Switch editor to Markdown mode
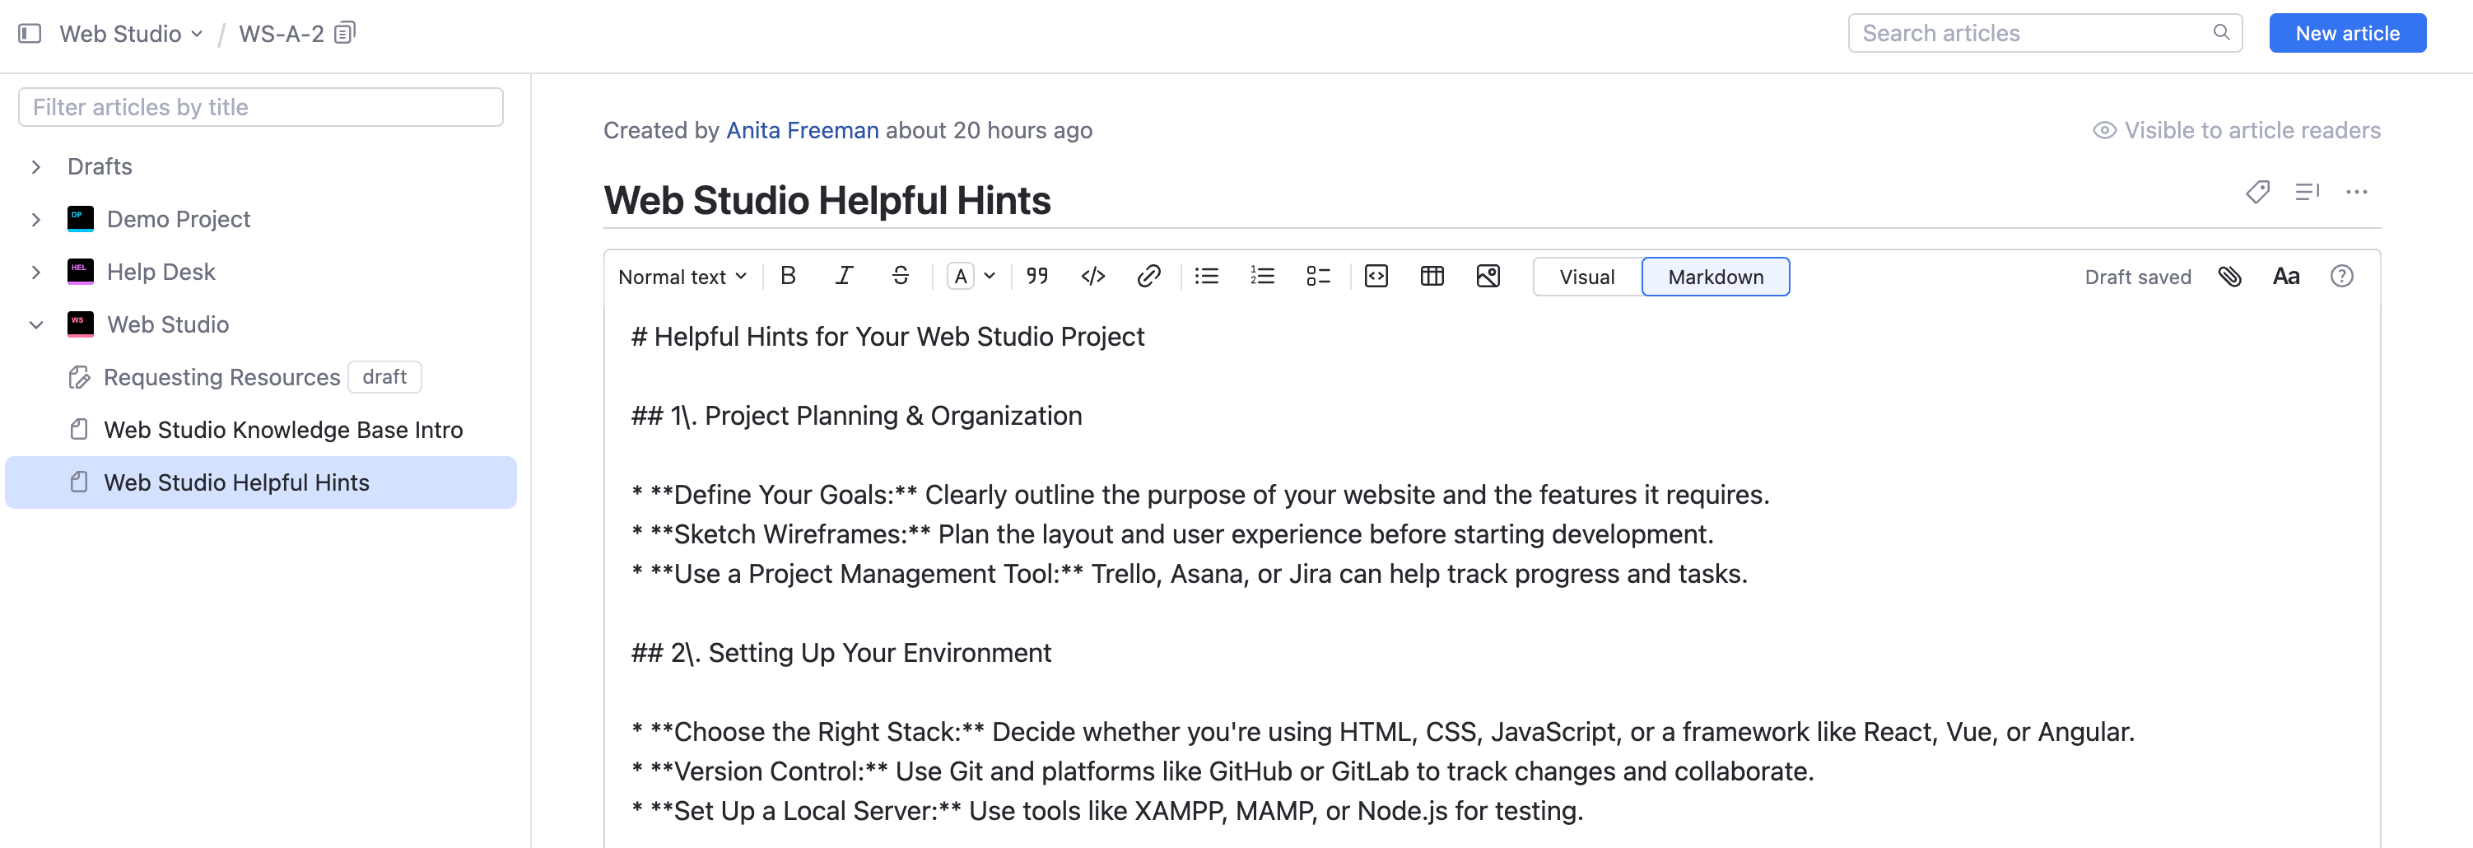 pyautogui.click(x=1715, y=277)
